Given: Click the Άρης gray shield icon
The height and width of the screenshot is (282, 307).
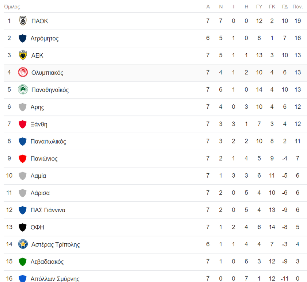Looking at the screenshot, I should [x=23, y=107].
